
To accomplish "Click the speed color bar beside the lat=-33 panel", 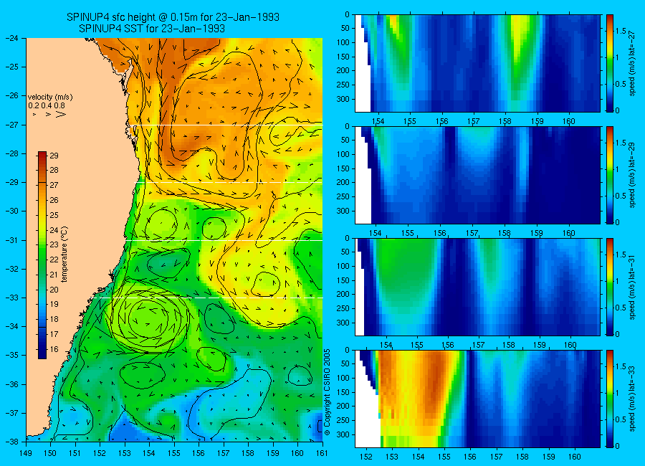I will 609,399.
